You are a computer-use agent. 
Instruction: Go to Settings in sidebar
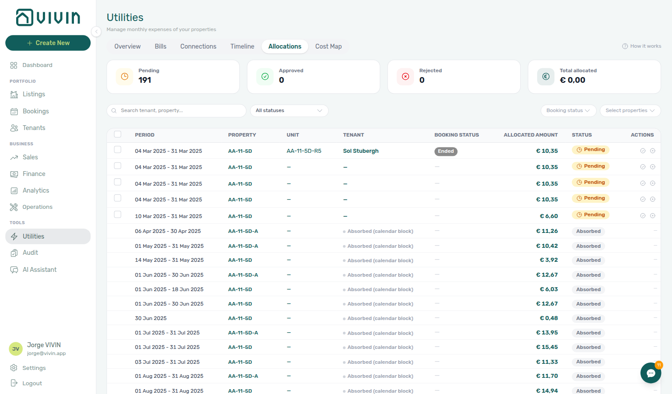click(x=48, y=368)
